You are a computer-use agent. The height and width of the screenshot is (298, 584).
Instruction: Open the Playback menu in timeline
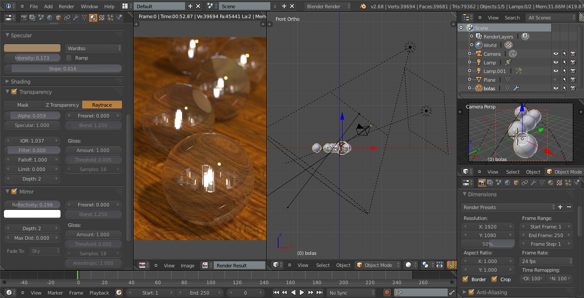click(x=99, y=293)
